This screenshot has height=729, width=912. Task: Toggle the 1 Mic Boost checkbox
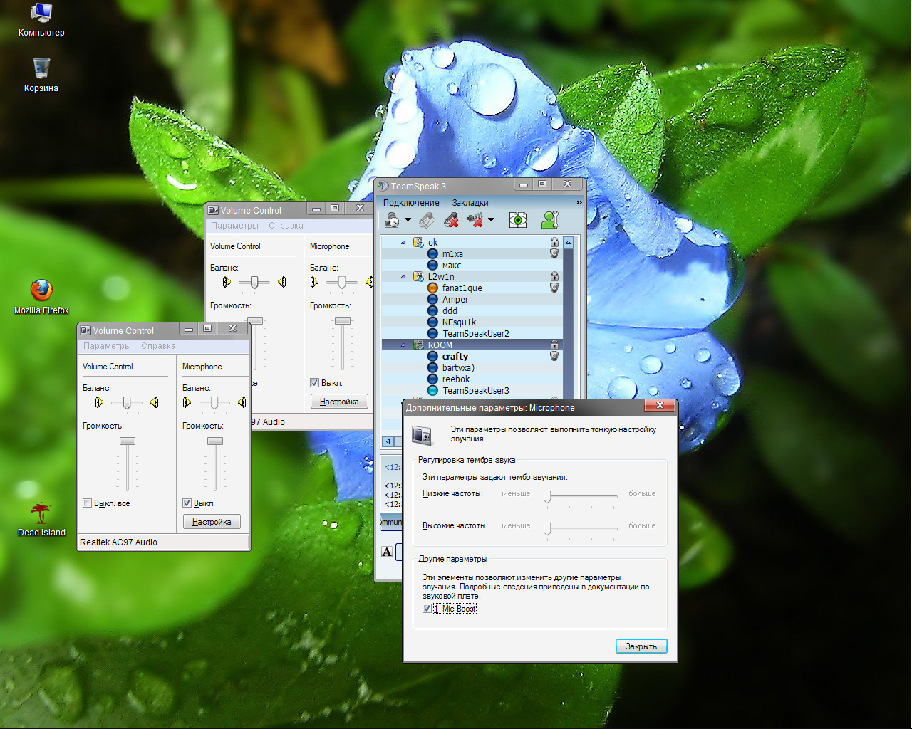click(x=427, y=609)
